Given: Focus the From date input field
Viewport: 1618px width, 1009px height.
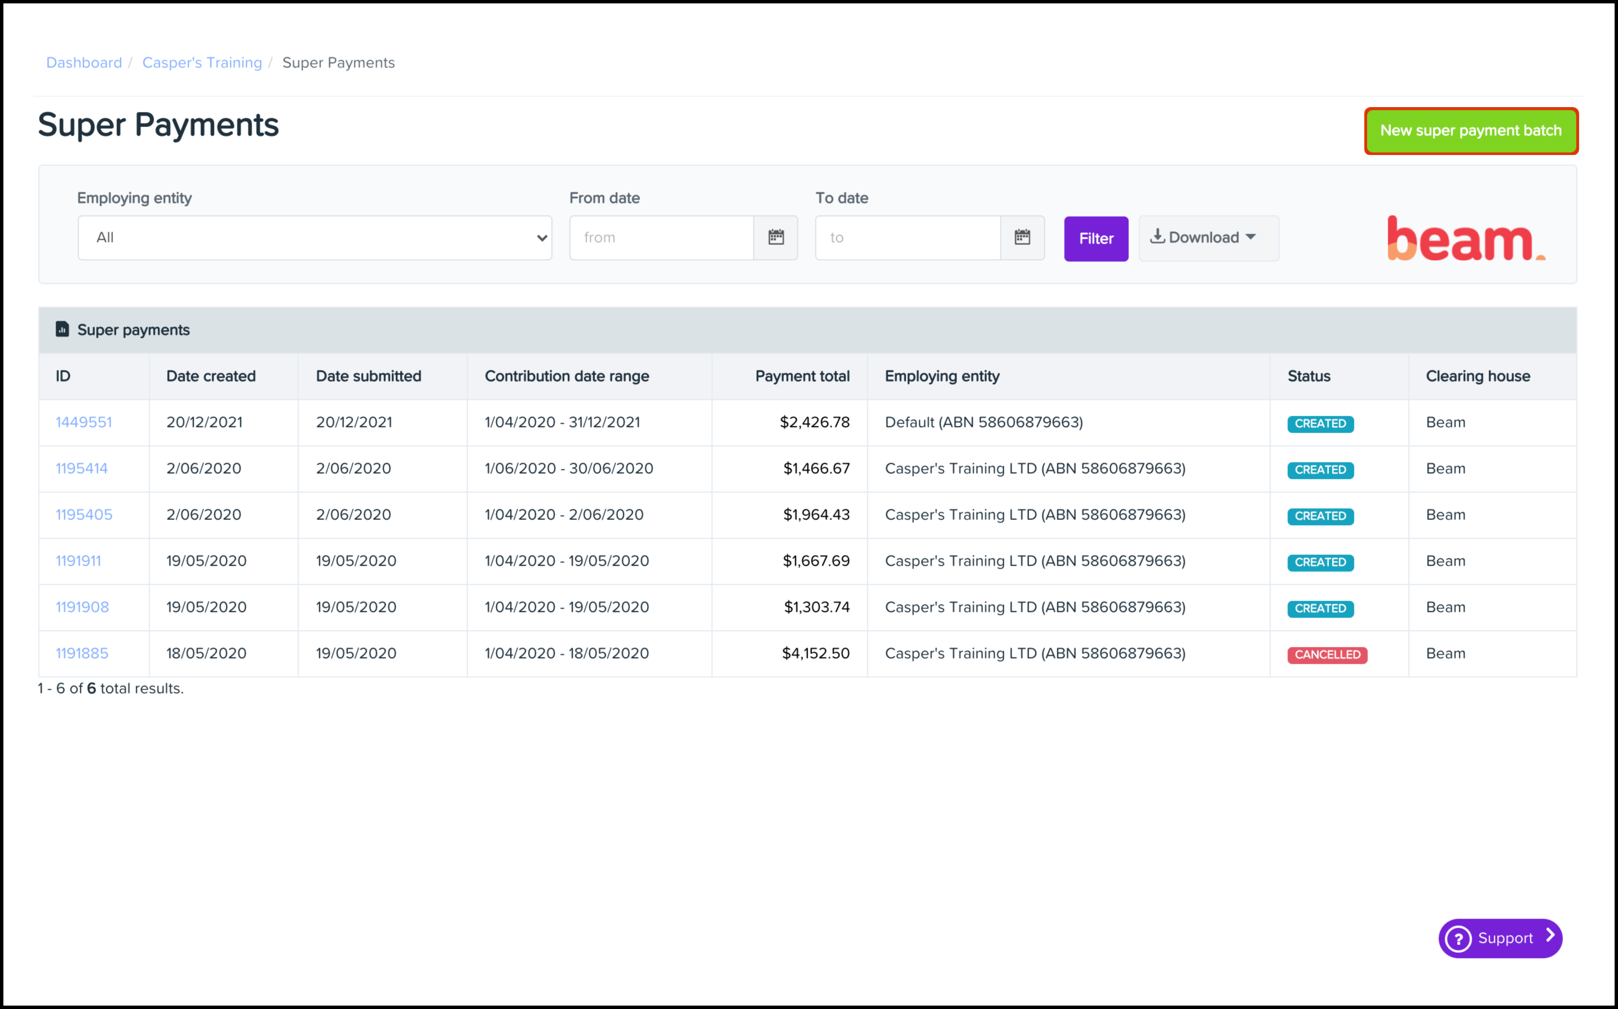Looking at the screenshot, I should 661,237.
